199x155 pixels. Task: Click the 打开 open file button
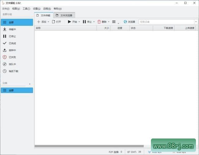coord(56,22)
